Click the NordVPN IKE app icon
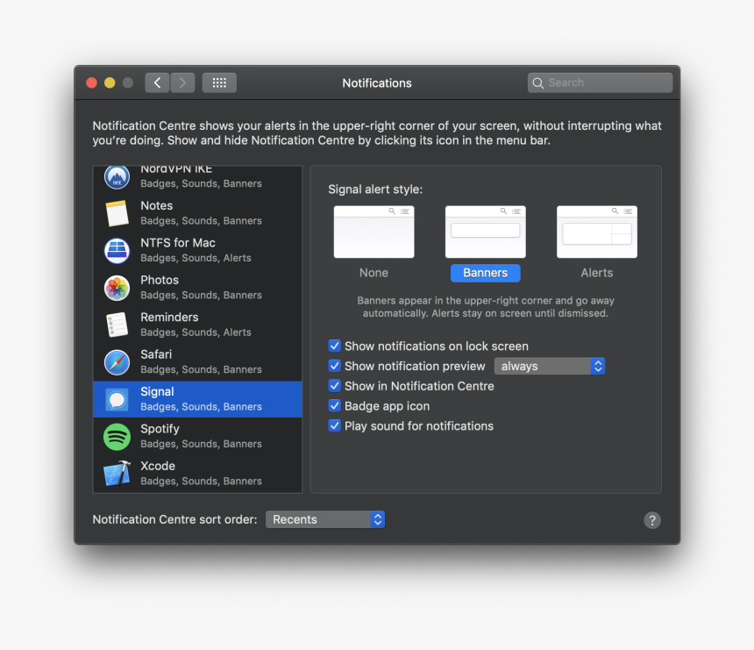The height and width of the screenshot is (650, 754). [x=117, y=177]
